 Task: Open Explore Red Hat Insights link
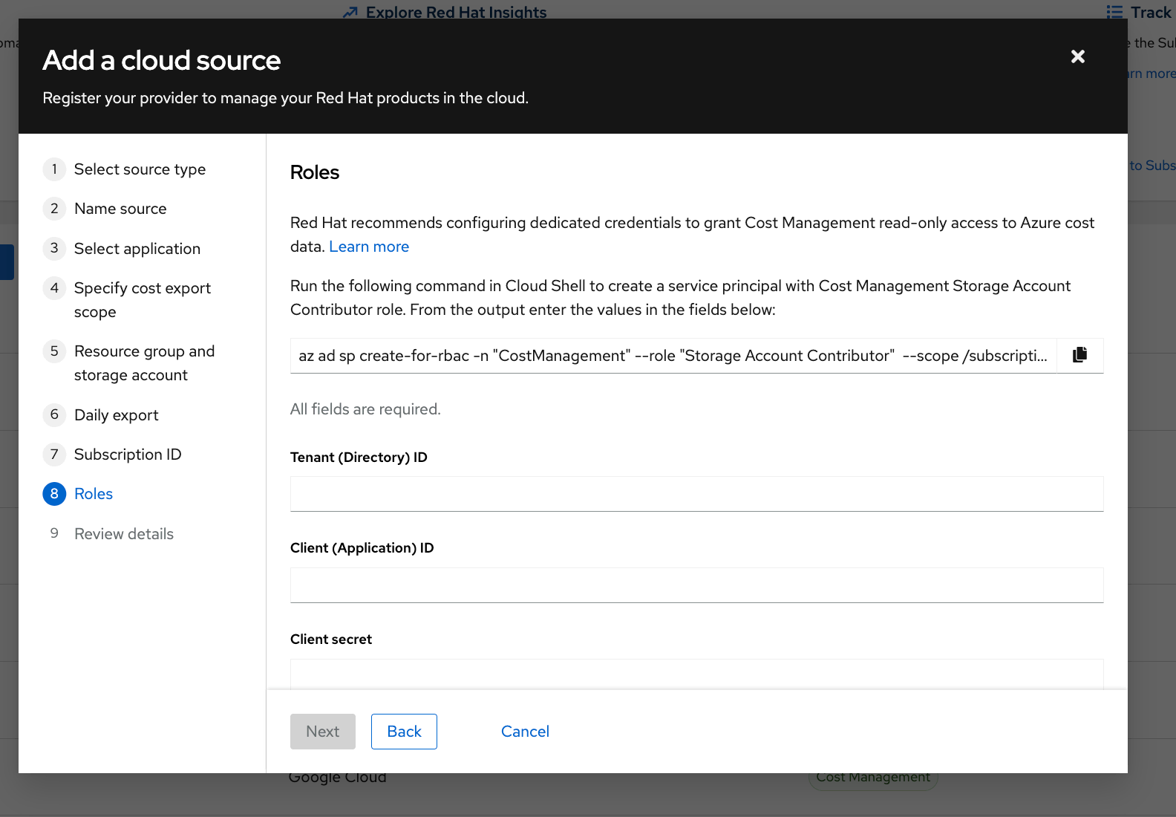[455, 12]
